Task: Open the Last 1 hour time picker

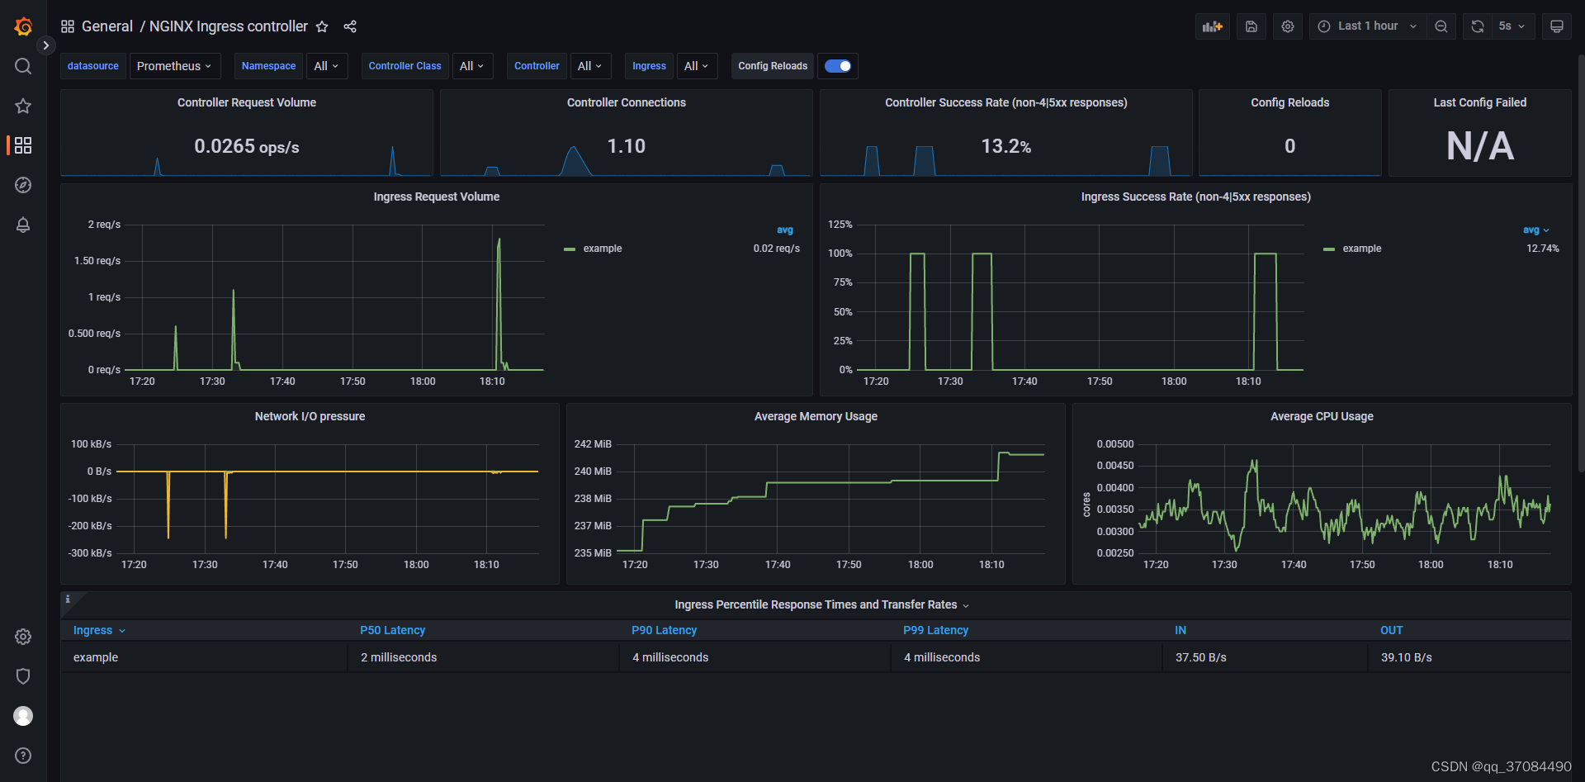Action: click(x=1367, y=26)
